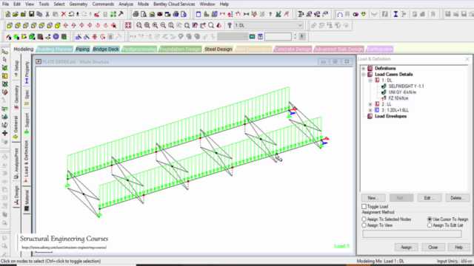Click the Print icon in the top toolbar
The image size is (474, 266).
pyautogui.click(x=136, y=14)
